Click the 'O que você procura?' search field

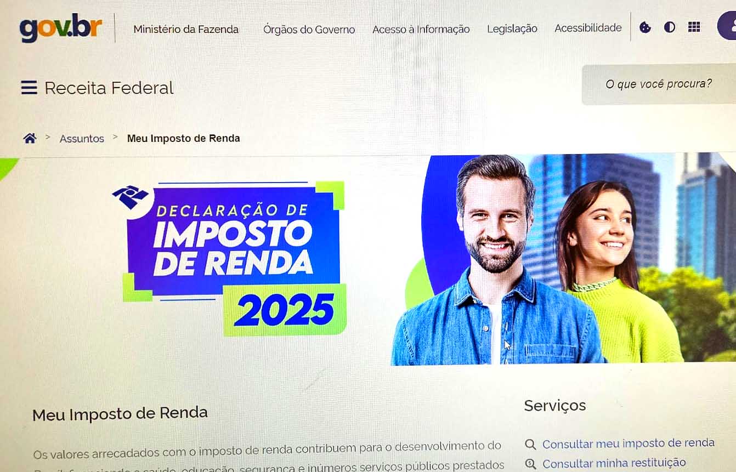[659, 84]
